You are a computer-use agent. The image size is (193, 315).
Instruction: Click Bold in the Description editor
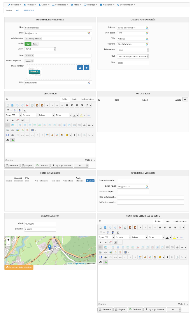(47, 105)
